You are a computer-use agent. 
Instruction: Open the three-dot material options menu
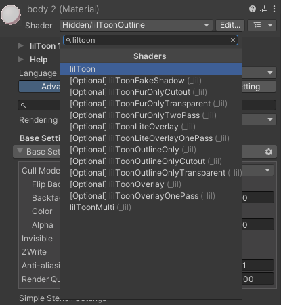274,9
